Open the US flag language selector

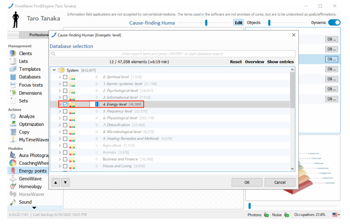(336, 214)
